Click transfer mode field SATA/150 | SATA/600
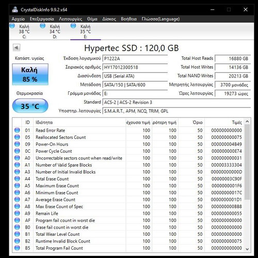 coord(135,85)
